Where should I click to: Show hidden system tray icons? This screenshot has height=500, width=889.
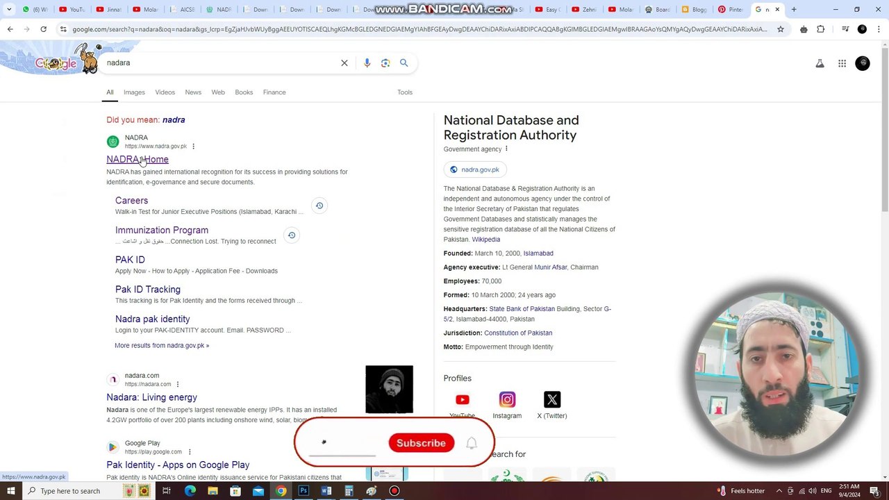779,491
